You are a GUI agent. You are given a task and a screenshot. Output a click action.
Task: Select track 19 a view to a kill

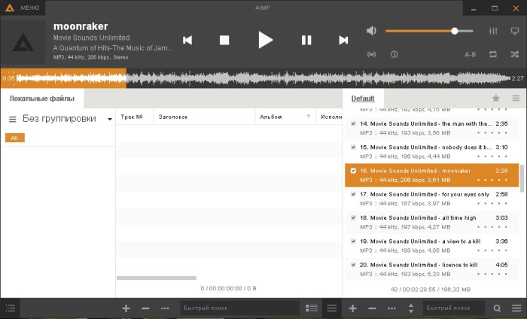432,246
